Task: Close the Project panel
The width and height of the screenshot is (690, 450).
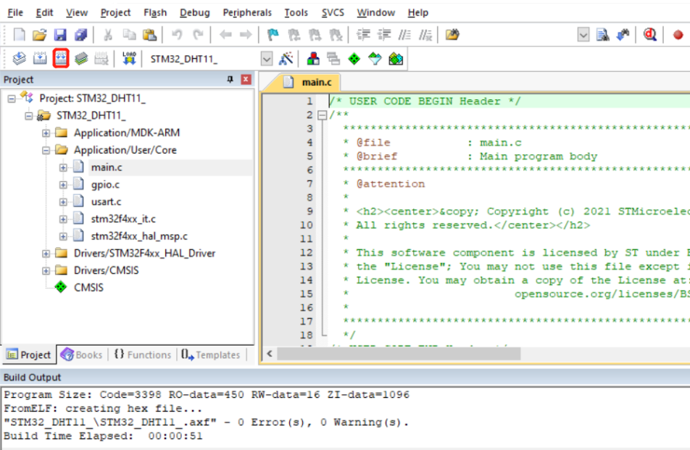Action: point(246,79)
